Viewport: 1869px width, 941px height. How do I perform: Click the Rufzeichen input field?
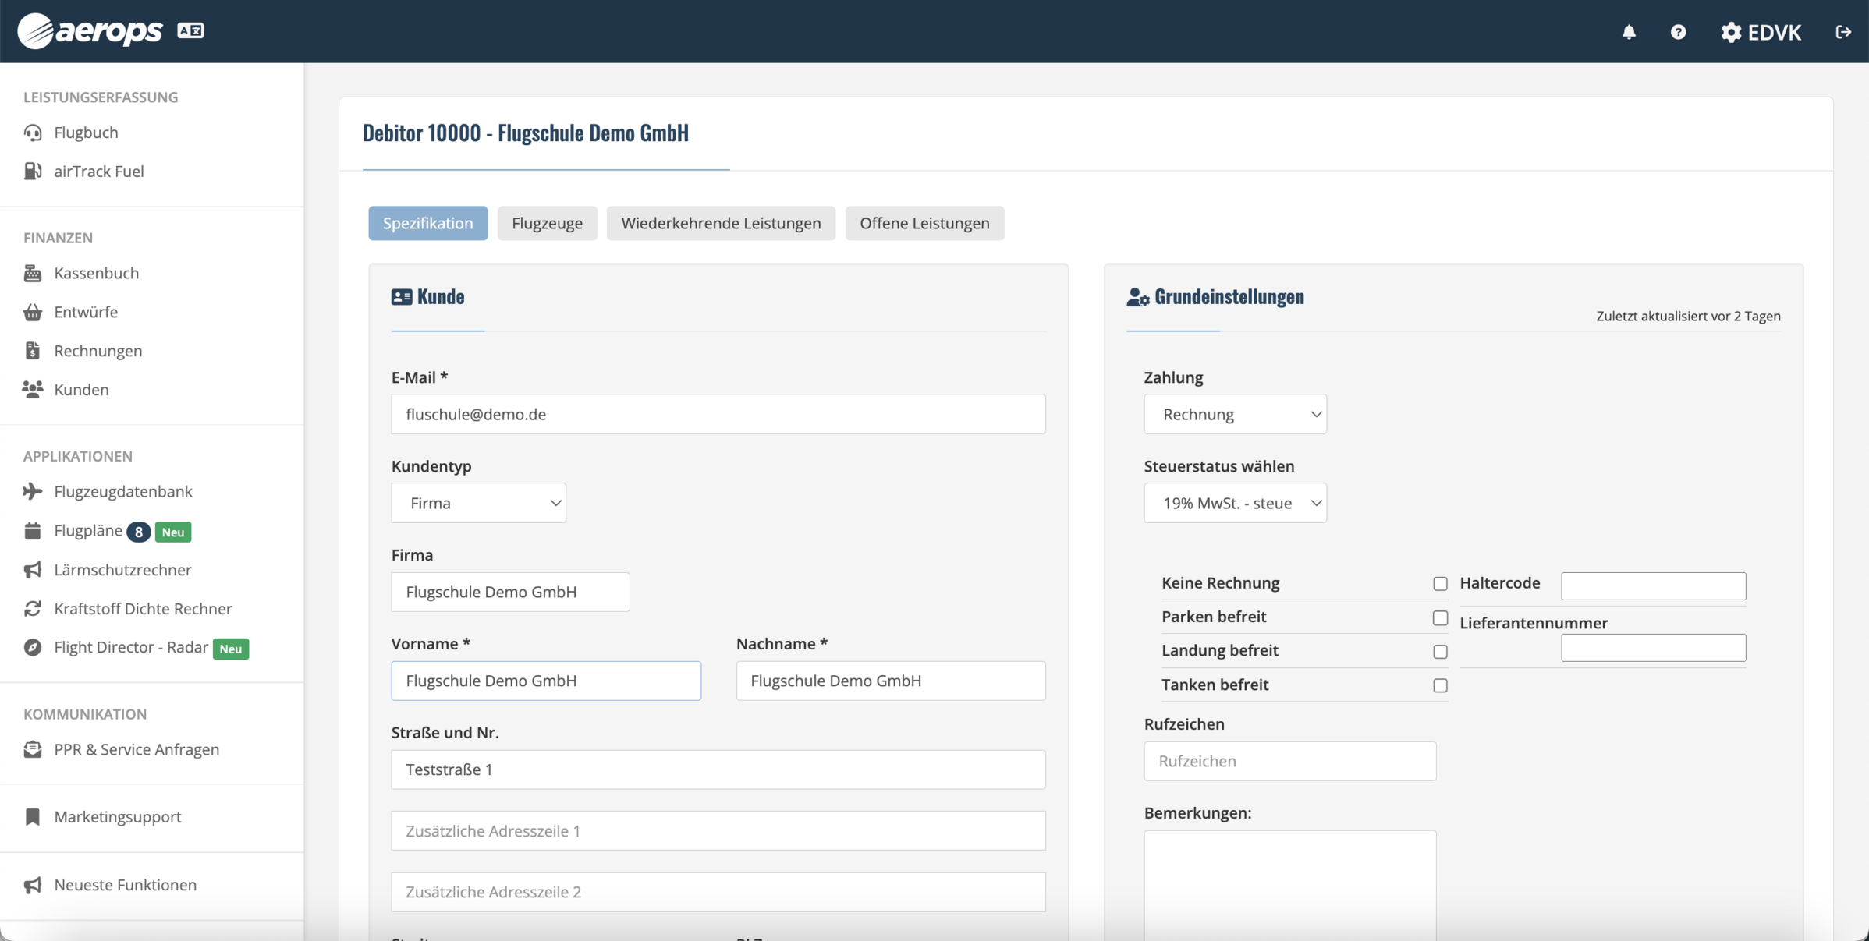click(1289, 761)
